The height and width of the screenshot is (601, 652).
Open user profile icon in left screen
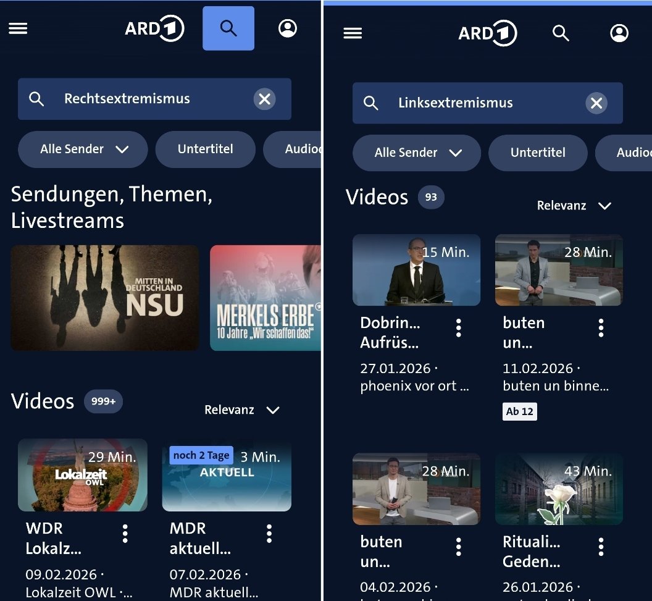(287, 28)
